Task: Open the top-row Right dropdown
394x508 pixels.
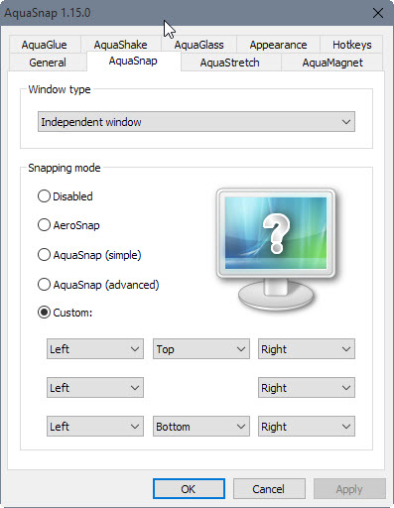Action: [x=307, y=349]
